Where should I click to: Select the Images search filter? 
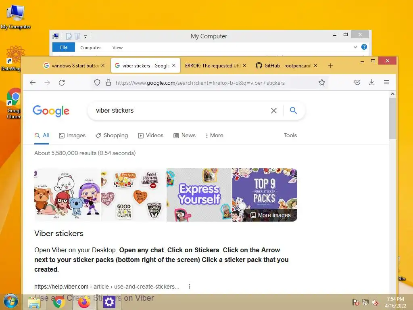click(72, 136)
